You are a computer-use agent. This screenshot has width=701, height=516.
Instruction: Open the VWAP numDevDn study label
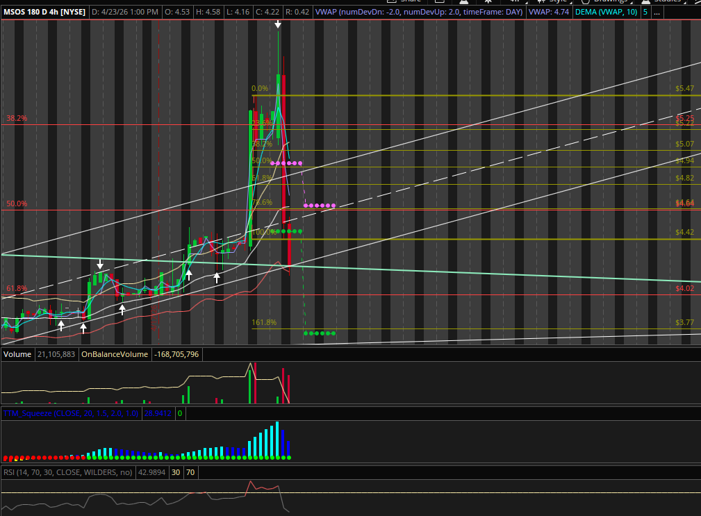pos(419,12)
